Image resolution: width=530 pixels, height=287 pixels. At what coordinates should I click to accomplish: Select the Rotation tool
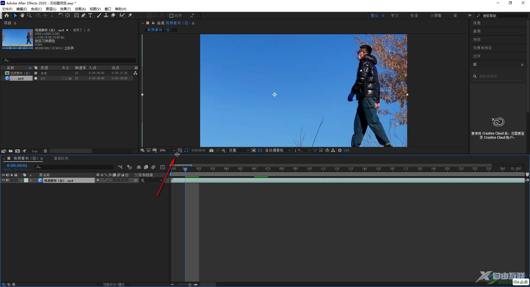coord(60,15)
